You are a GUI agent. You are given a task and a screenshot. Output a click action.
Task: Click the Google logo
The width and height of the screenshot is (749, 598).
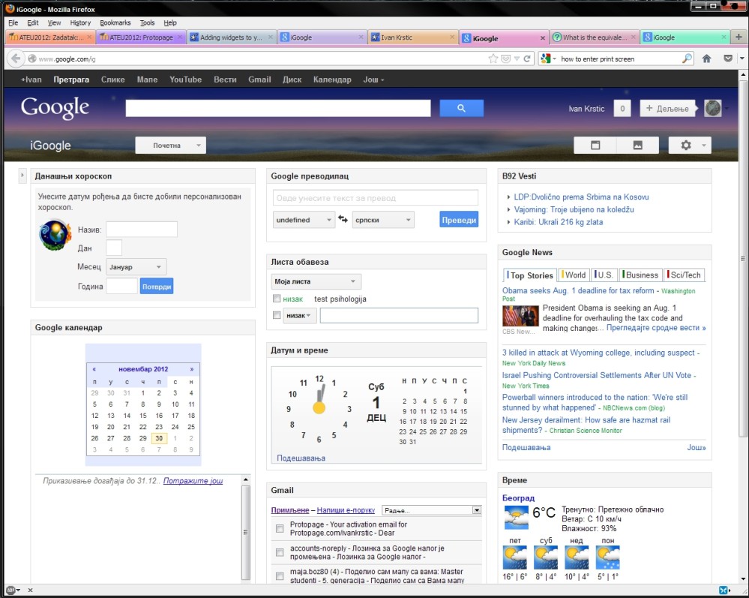click(55, 107)
